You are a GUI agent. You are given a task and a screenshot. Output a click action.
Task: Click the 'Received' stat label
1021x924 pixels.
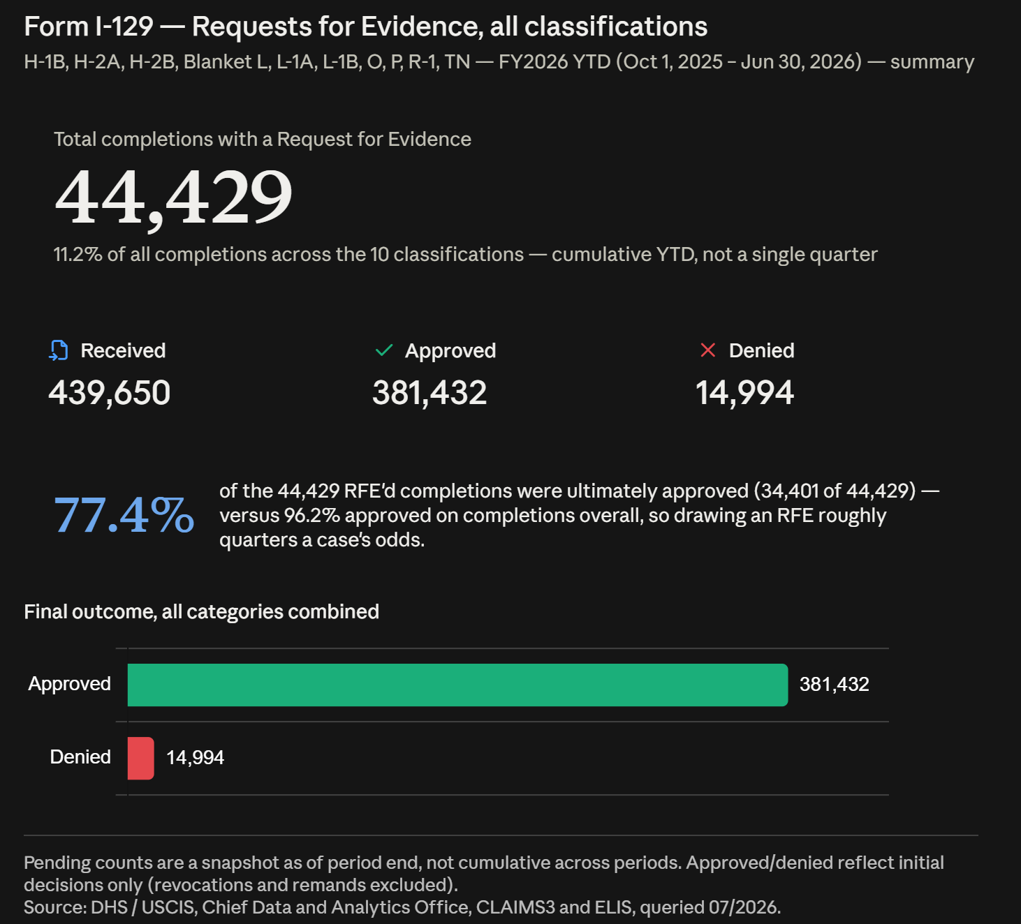click(x=124, y=350)
